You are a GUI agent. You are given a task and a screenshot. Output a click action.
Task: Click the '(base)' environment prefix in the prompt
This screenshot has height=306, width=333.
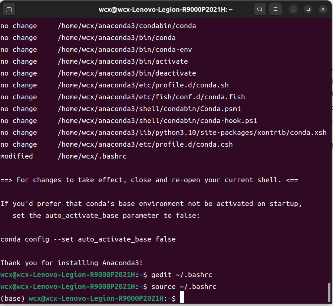point(13,299)
